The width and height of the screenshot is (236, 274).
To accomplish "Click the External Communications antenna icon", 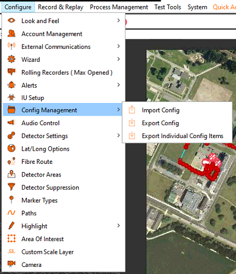I will click(11, 46).
